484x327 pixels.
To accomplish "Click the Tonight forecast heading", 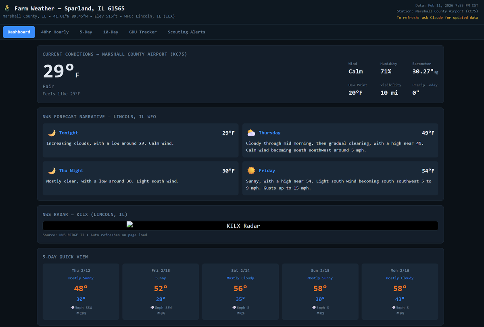I will click(x=69, y=133).
